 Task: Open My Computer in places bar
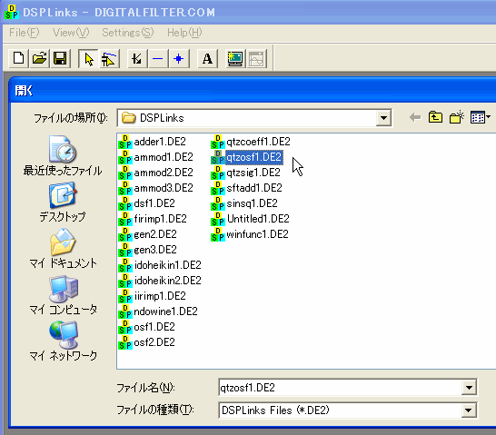pyautogui.click(x=64, y=295)
